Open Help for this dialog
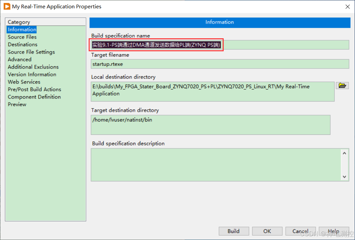 (334, 231)
